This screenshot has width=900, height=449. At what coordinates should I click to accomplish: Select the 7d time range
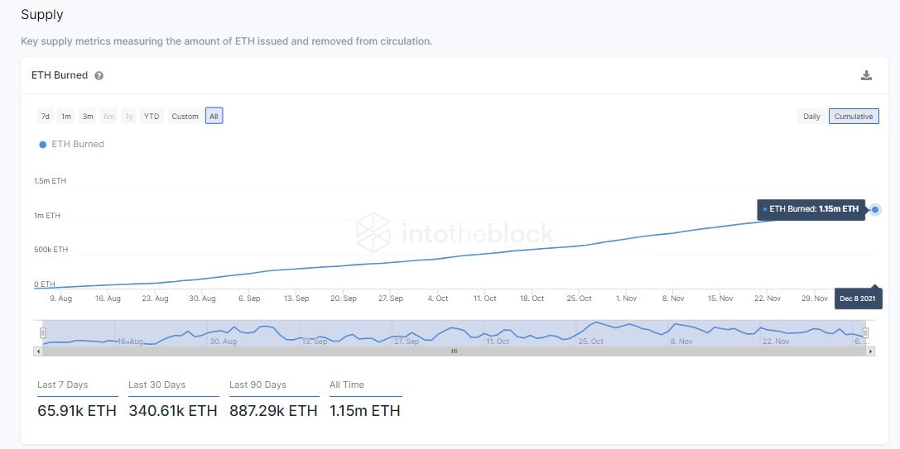pyautogui.click(x=46, y=117)
